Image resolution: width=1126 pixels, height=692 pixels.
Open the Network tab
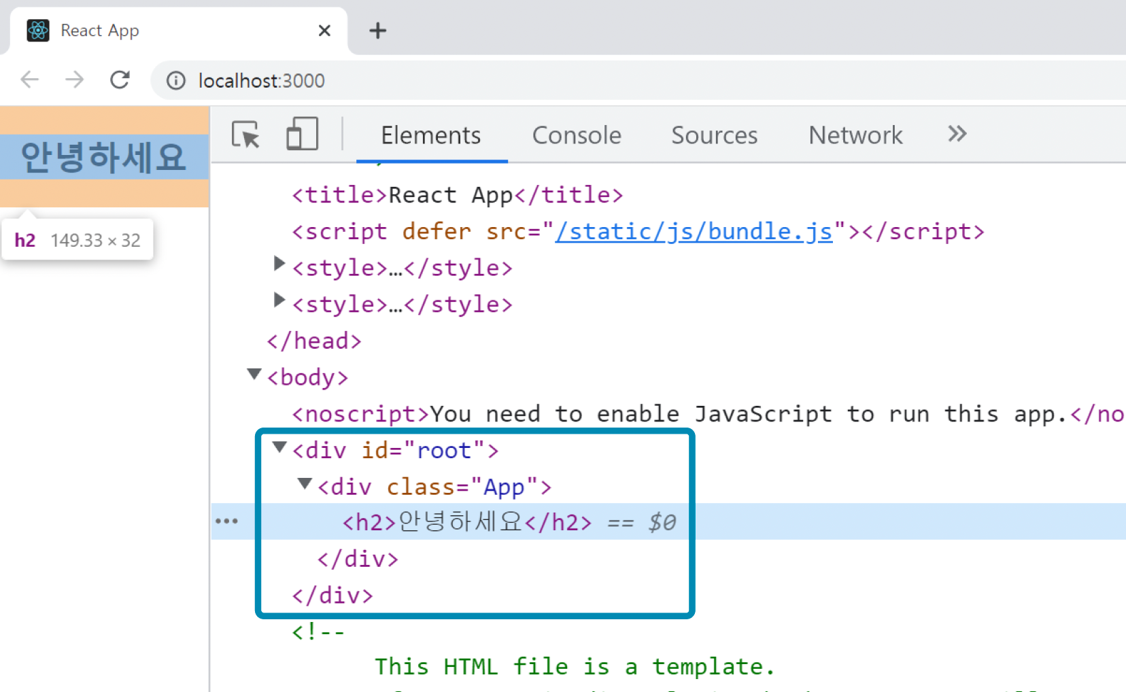coord(855,135)
